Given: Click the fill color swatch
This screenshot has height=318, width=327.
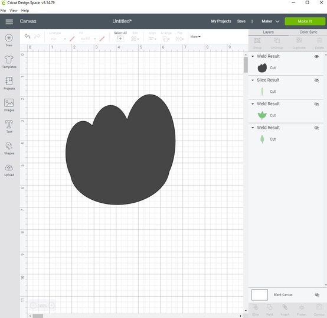Looking at the screenshot, I should (102, 39).
